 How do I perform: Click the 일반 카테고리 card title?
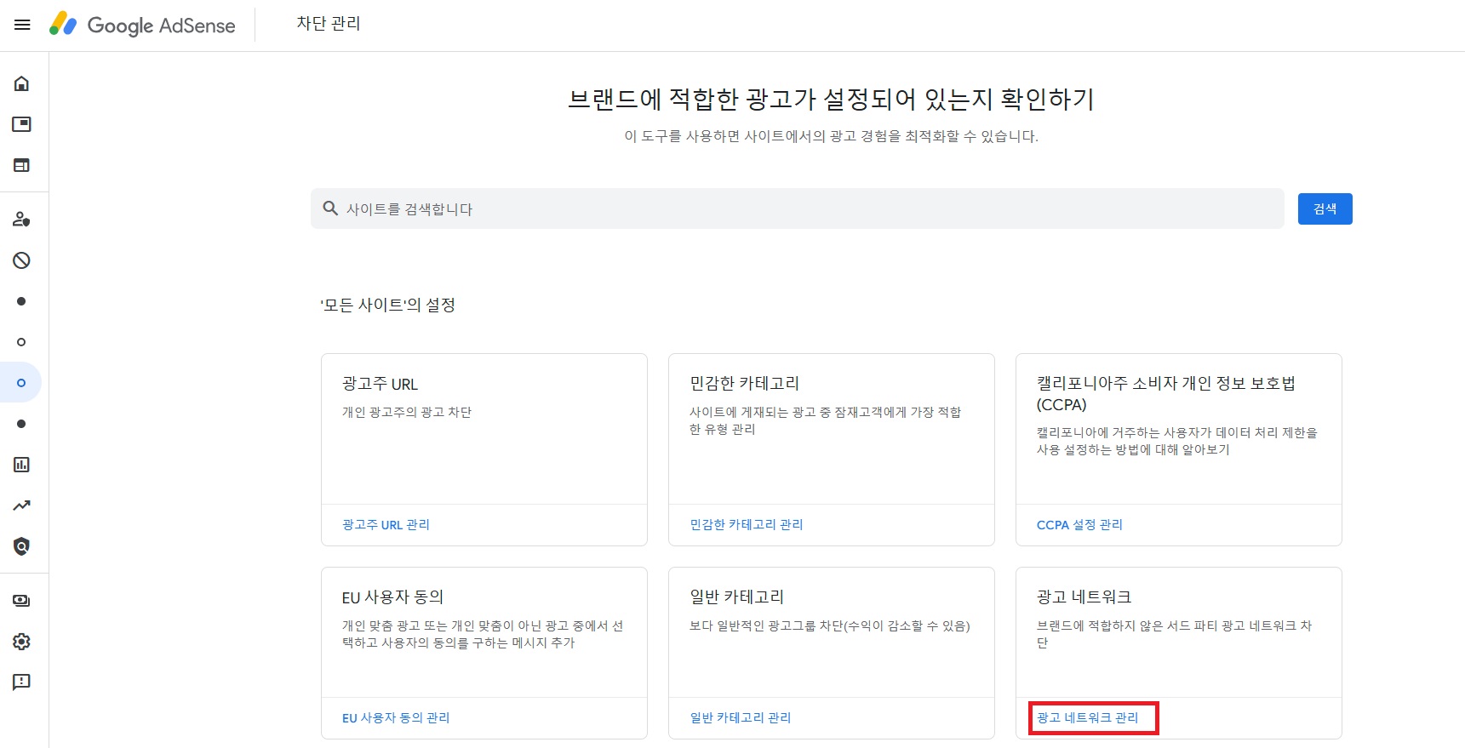click(737, 597)
